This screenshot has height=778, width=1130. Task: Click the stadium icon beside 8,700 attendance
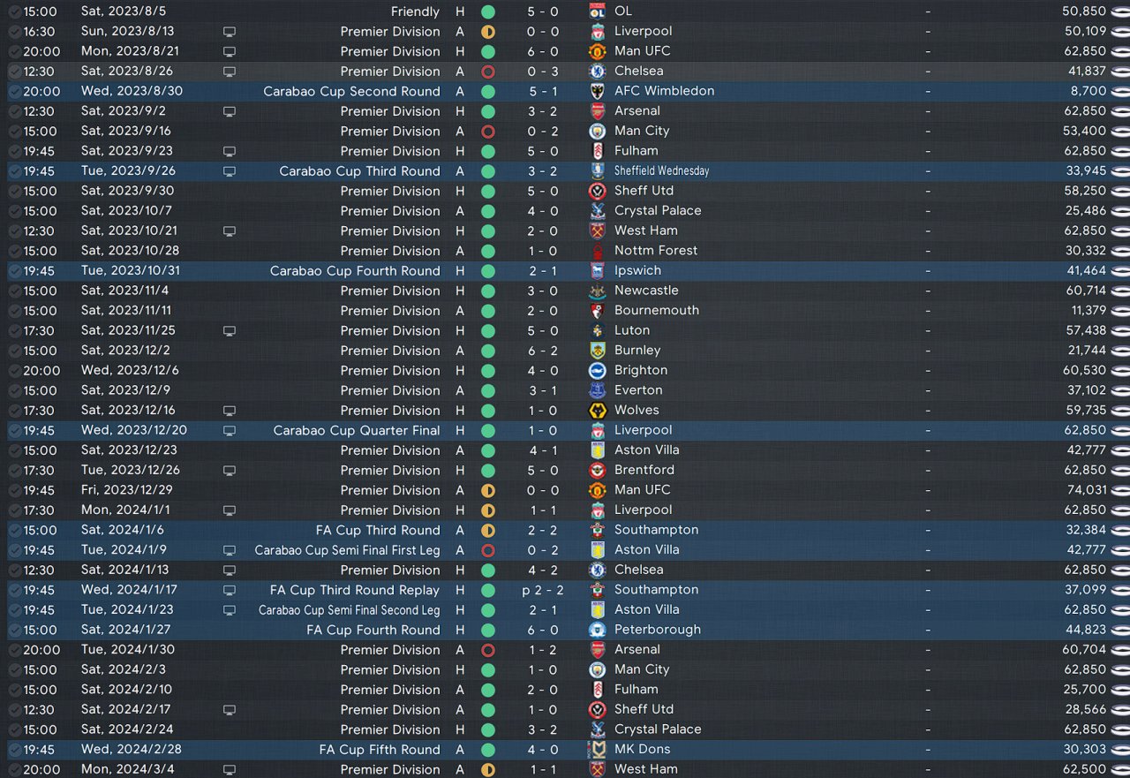pyautogui.click(x=1120, y=91)
